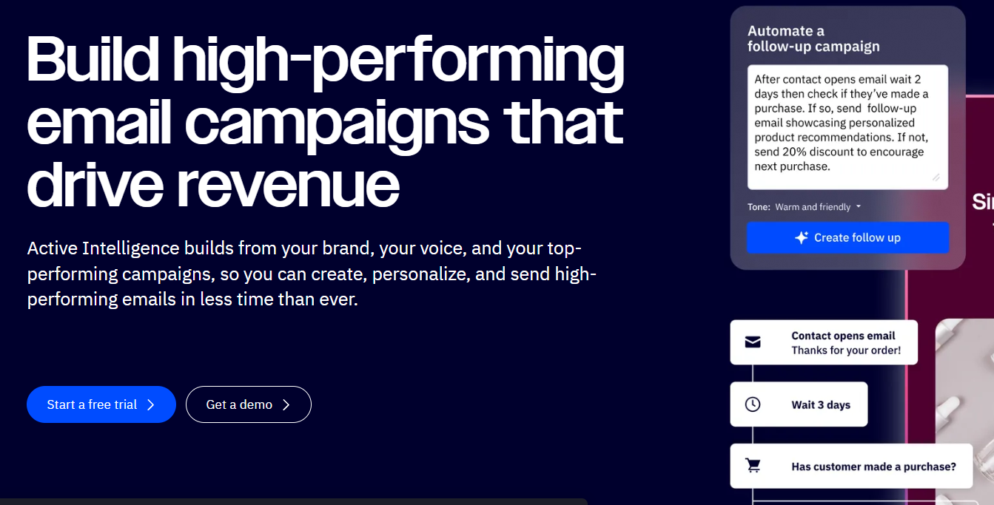Click the chevron arrow in Start a free trial

pos(150,404)
